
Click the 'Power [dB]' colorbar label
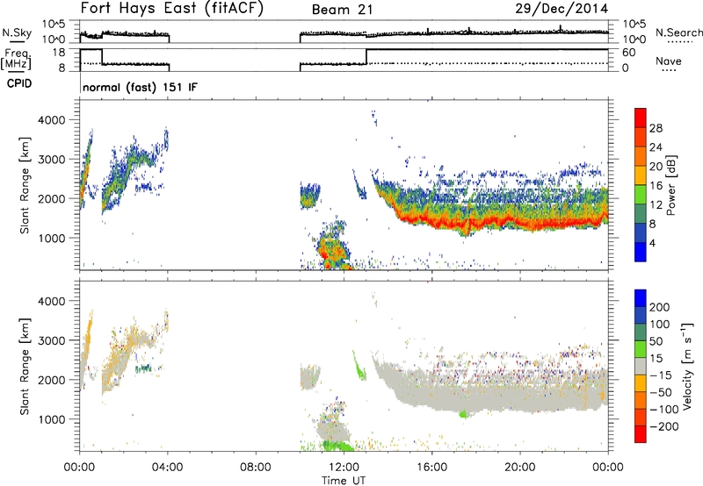(x=670, y=185)
